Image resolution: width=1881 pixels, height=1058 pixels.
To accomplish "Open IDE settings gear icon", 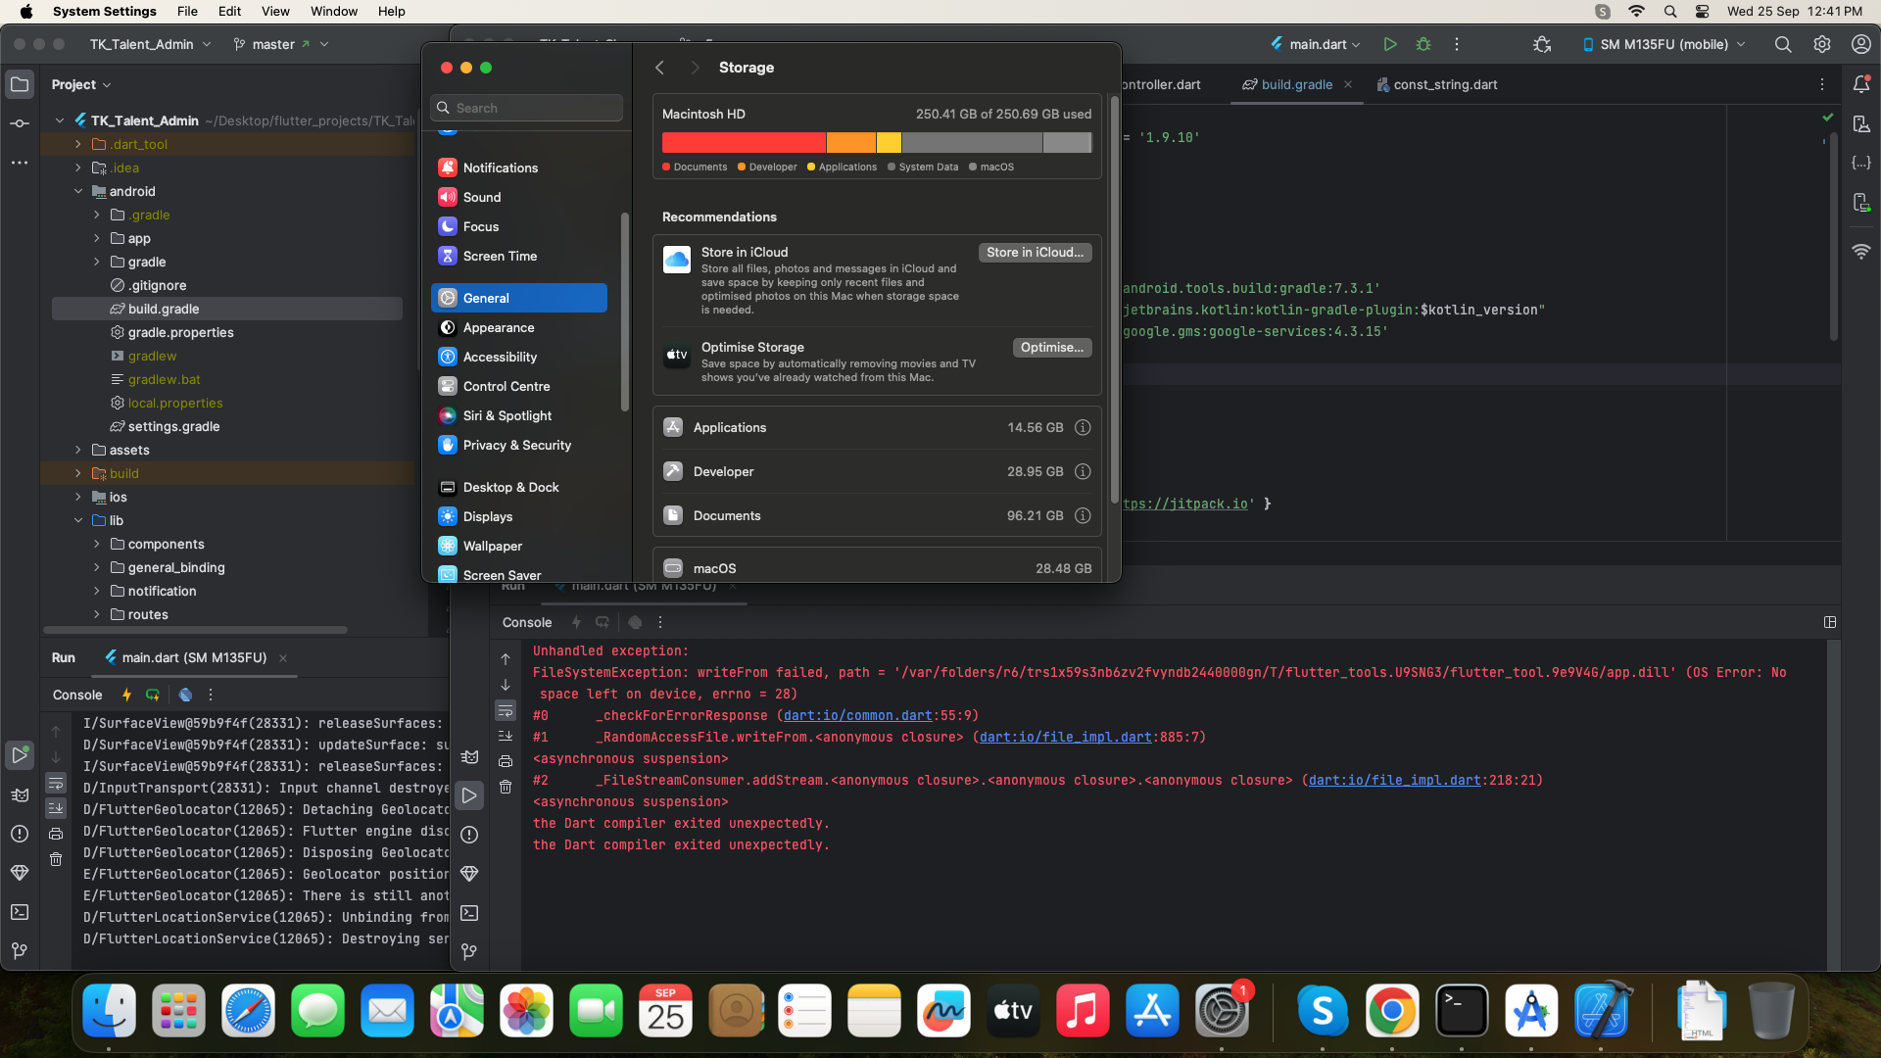I will (1822, 44).
